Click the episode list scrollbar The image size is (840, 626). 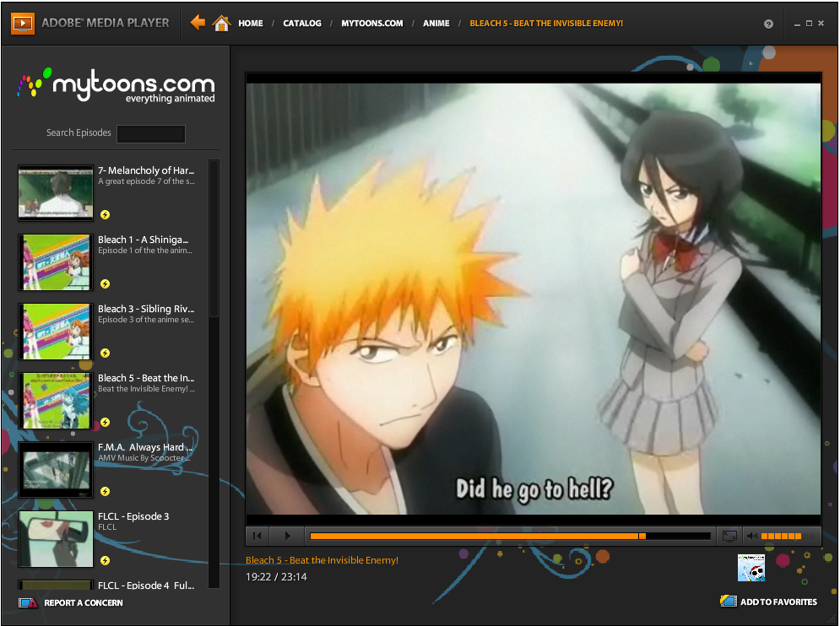[x=214, y=239]
